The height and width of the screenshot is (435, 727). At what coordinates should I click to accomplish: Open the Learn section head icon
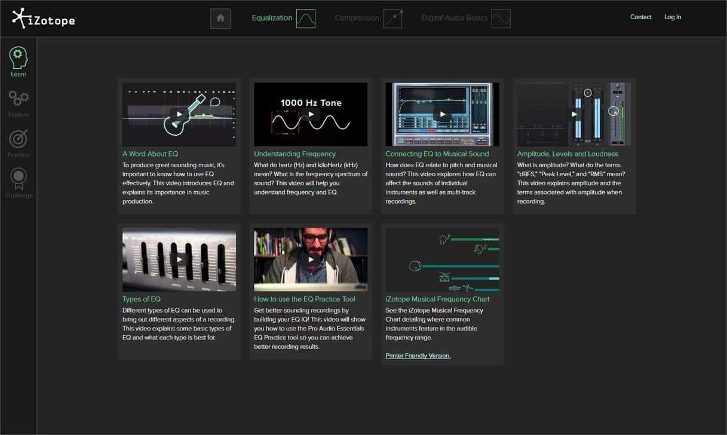click(x=19, y=57)
